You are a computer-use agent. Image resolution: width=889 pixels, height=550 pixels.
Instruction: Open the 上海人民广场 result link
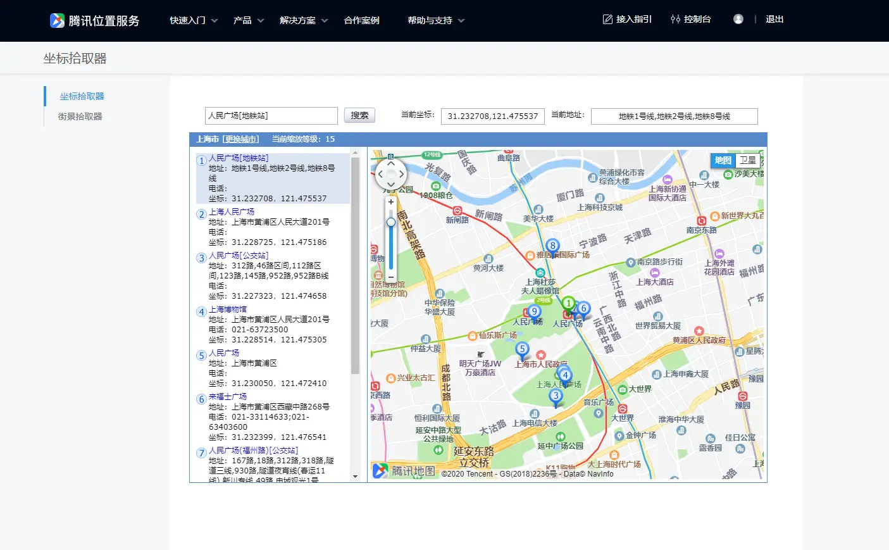(x=232, y=212)
